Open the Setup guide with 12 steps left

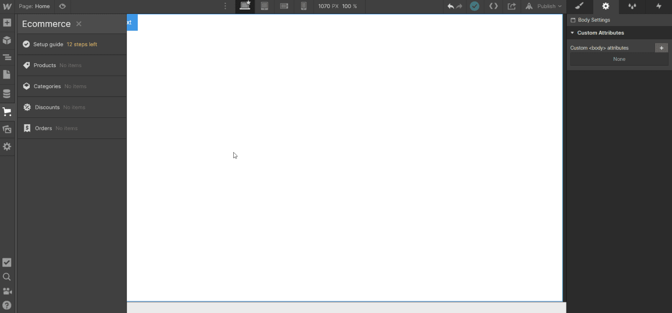[x=72, y=44]
